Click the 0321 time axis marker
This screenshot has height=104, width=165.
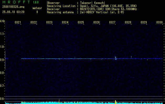click(x=18, y=22)
